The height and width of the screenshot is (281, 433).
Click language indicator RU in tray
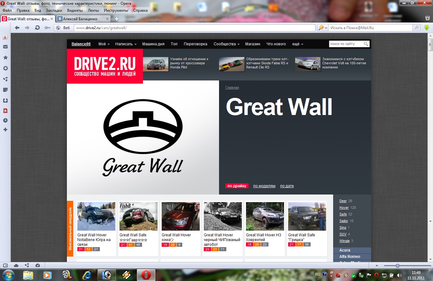coord(318,274)
